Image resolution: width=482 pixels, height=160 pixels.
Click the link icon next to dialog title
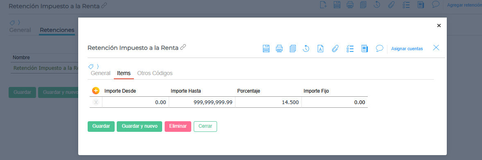click(183, 47)
